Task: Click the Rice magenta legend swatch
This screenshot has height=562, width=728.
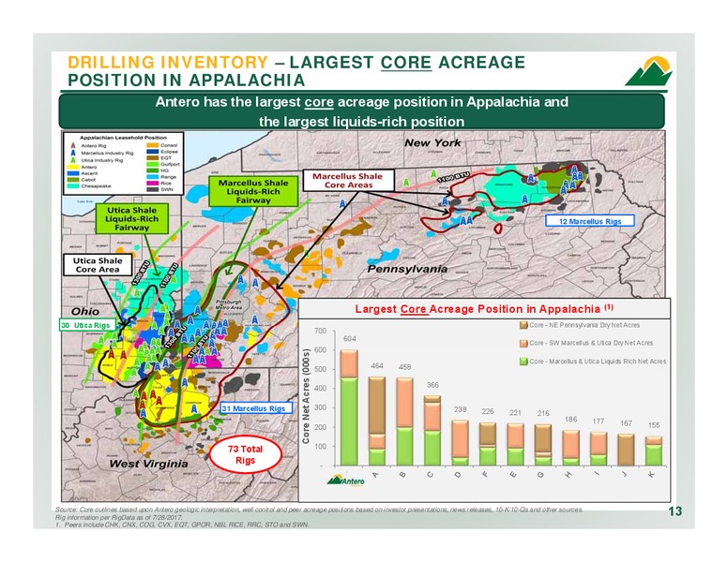Action: tap(153, 184)
